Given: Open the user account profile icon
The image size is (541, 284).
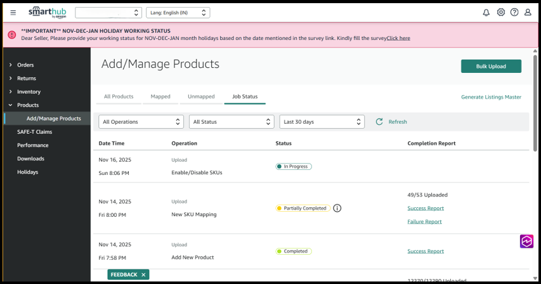Looking at the screenshot, I should click(x=528, y=13).
